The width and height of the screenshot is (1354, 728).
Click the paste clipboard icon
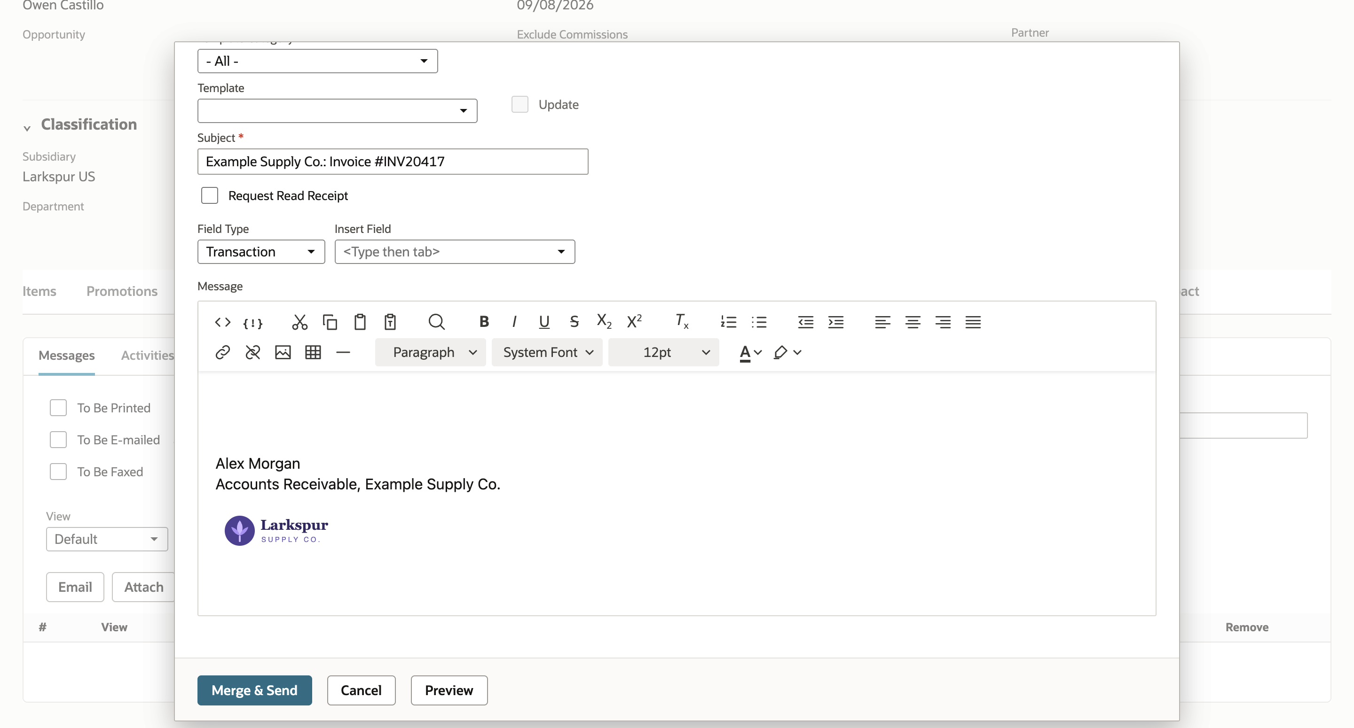point(360,322)
